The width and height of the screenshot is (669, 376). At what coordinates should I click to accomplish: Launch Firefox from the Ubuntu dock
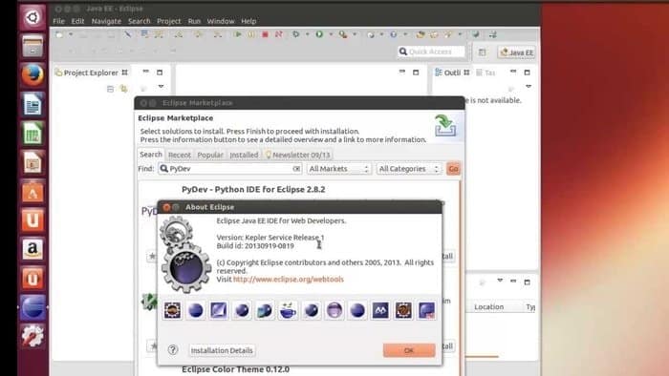32,75
